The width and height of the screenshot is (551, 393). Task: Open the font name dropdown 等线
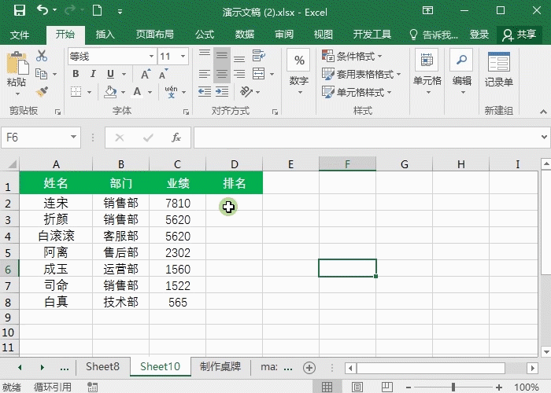point(151,56)
